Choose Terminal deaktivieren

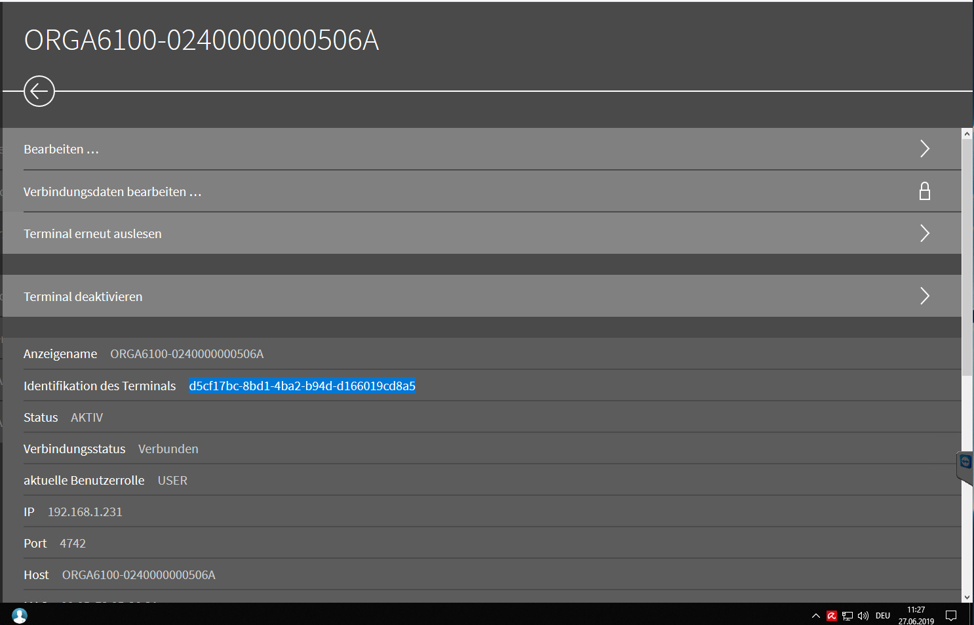[482, 296]
